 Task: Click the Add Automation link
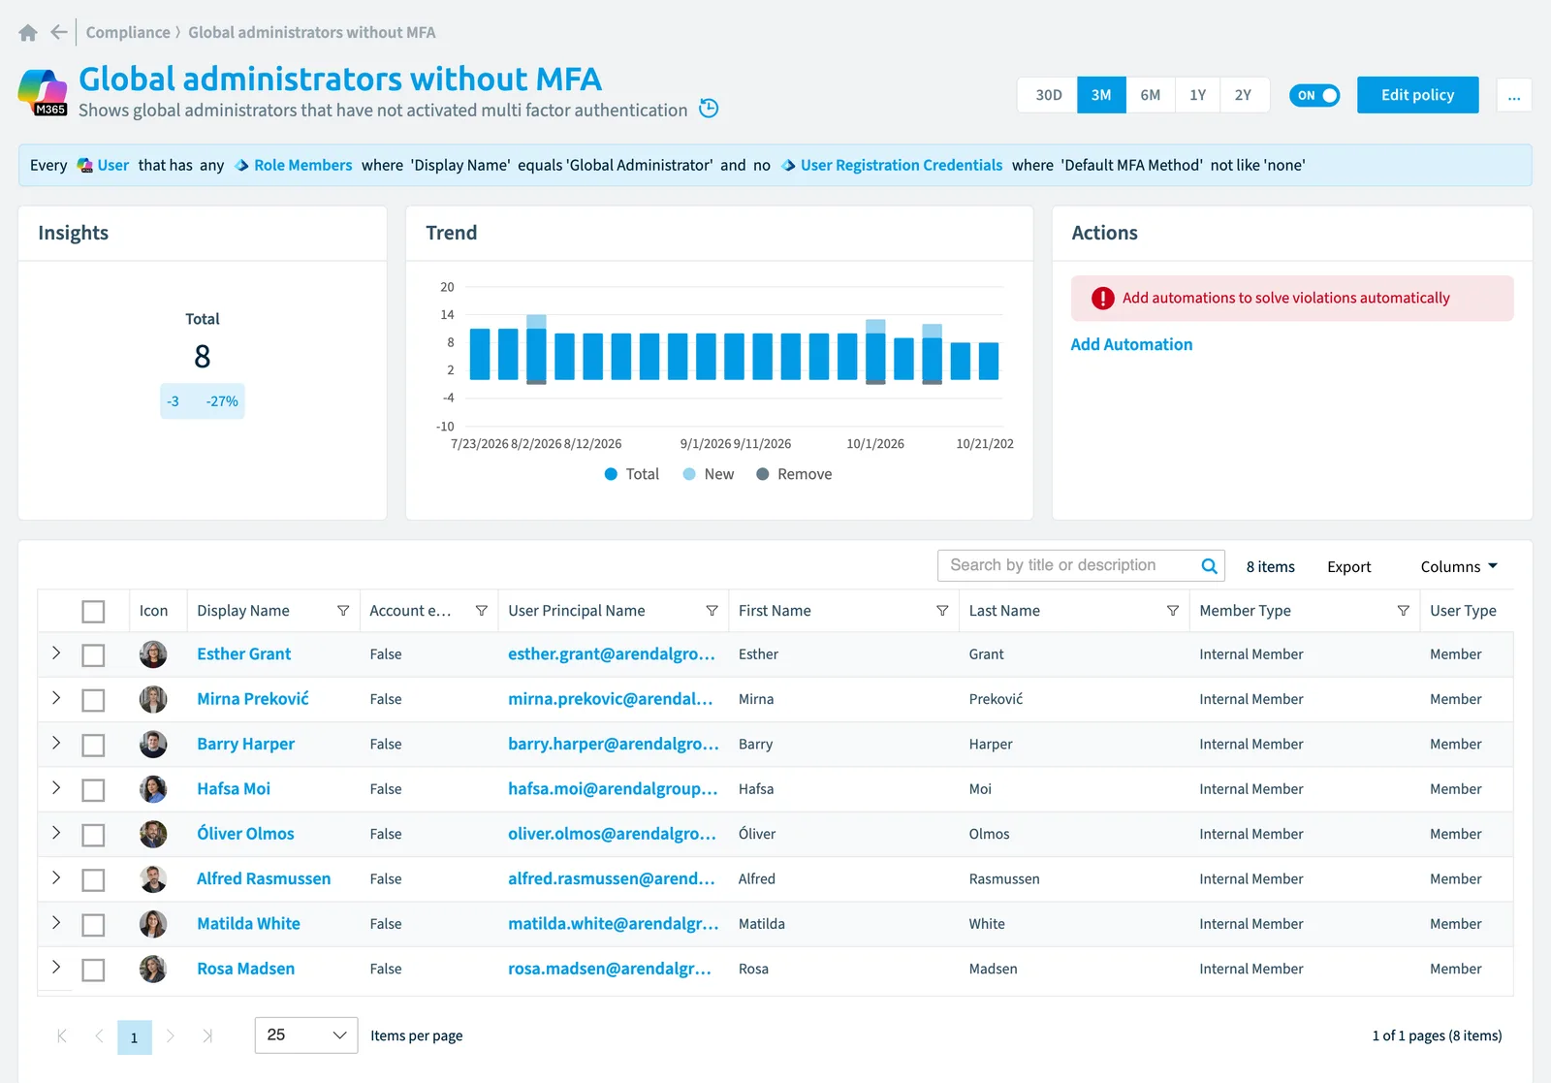(x=1131, y=344)
